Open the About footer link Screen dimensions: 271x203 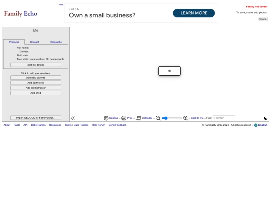pyautogui.click(x=7, y=125)
